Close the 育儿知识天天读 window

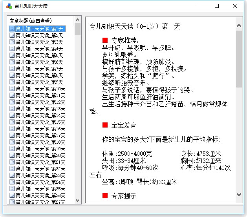[235, 6]
